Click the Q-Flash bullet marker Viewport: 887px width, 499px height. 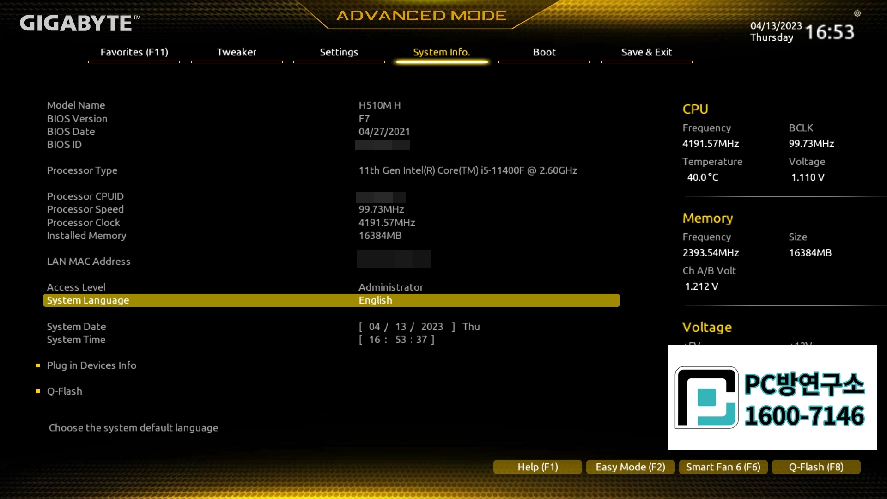(38, 391)
